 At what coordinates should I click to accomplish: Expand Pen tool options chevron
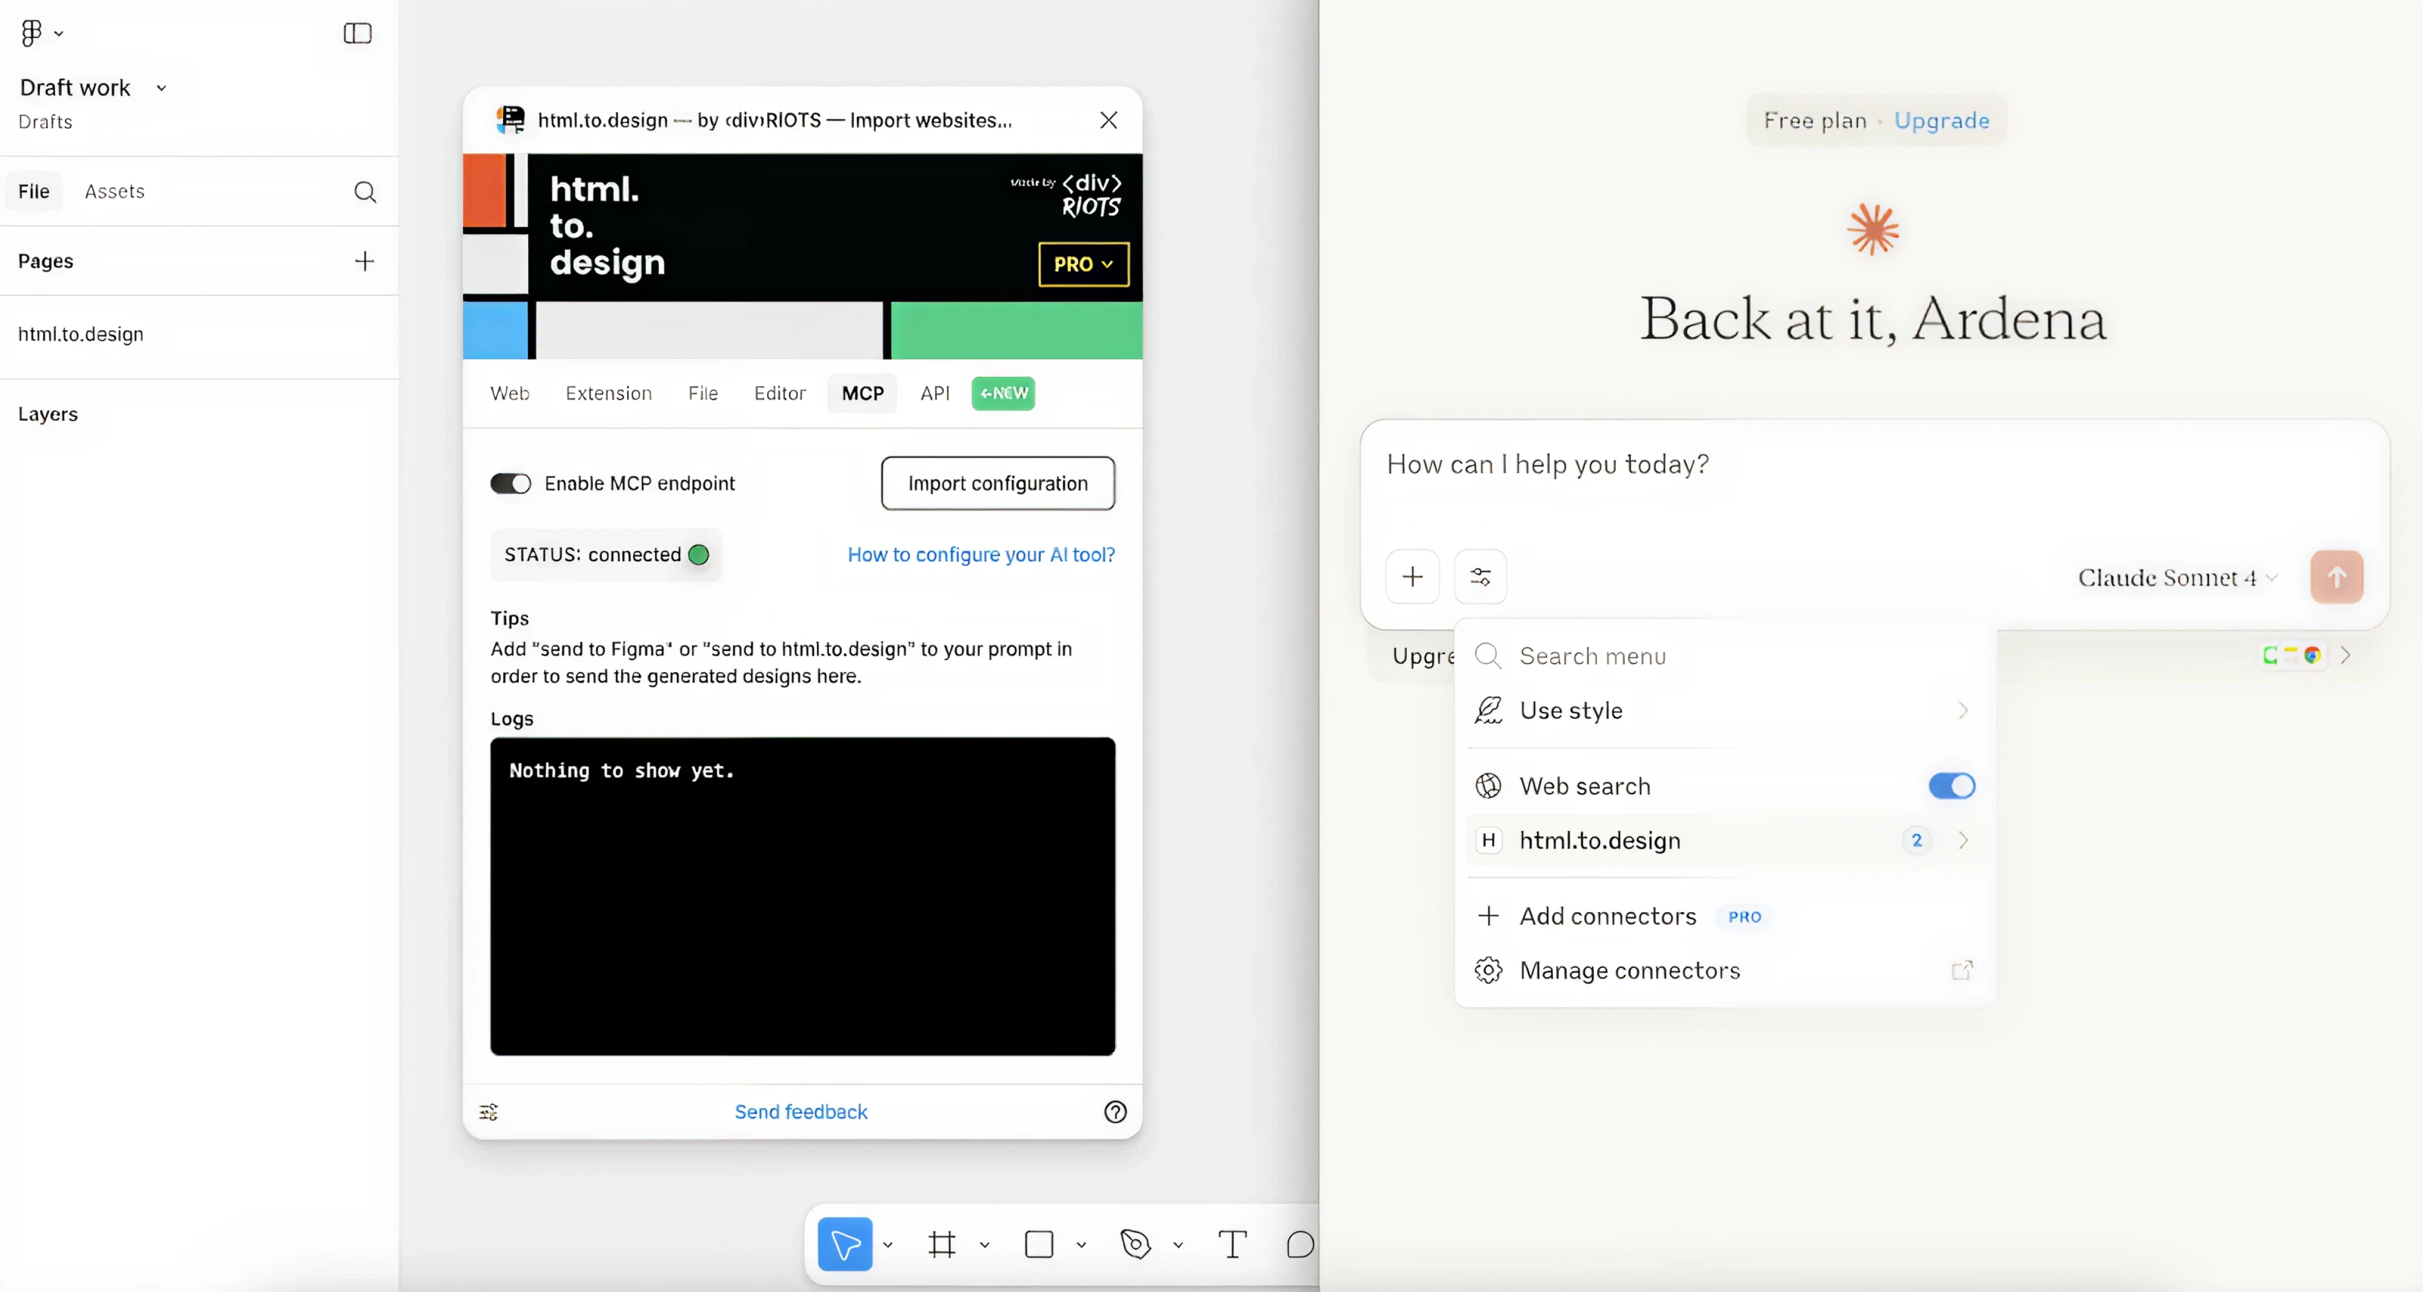click(x=1178, y=1244)
